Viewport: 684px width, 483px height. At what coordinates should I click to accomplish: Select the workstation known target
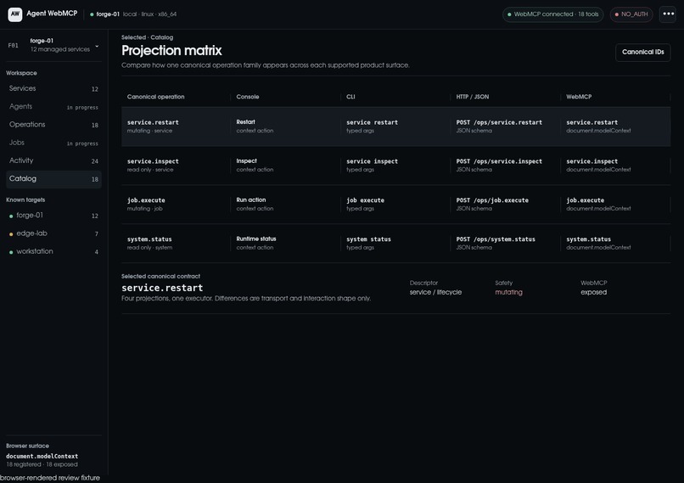point(53,251)
